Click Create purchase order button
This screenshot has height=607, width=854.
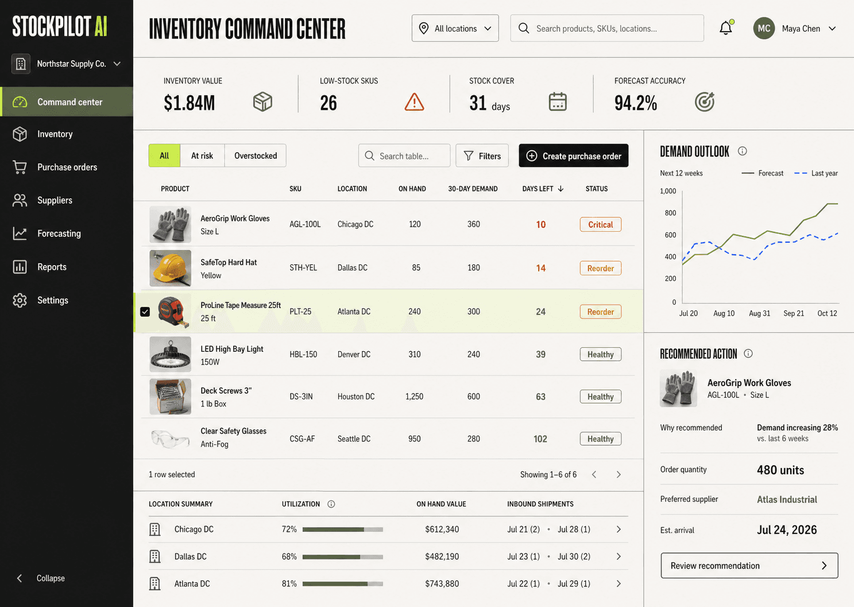pos(574,155)
